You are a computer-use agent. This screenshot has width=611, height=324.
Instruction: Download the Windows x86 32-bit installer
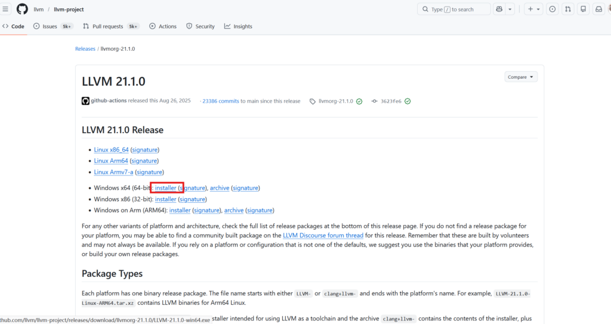click(166, 199)
